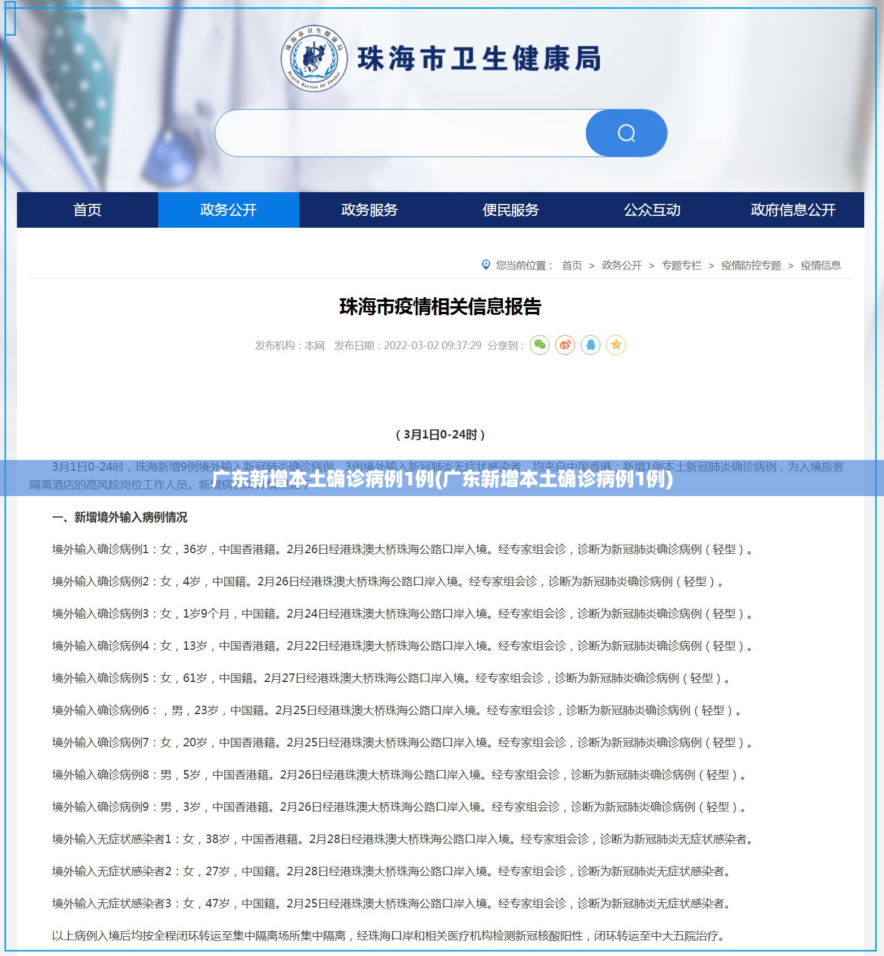
Task: Click the 发布机构：本网 label
Action: (x=290, y=345)
